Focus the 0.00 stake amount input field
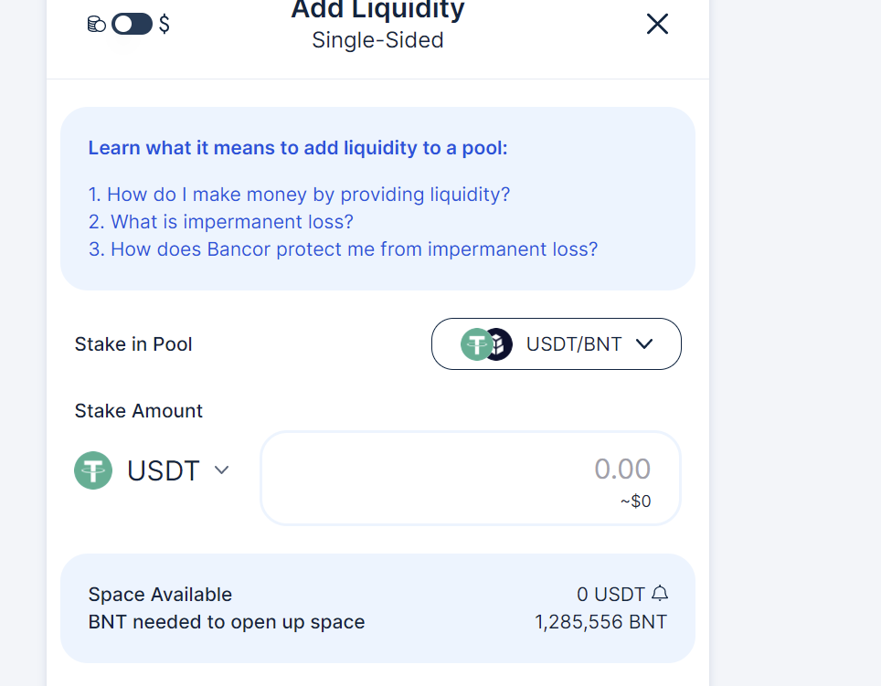 470,470
